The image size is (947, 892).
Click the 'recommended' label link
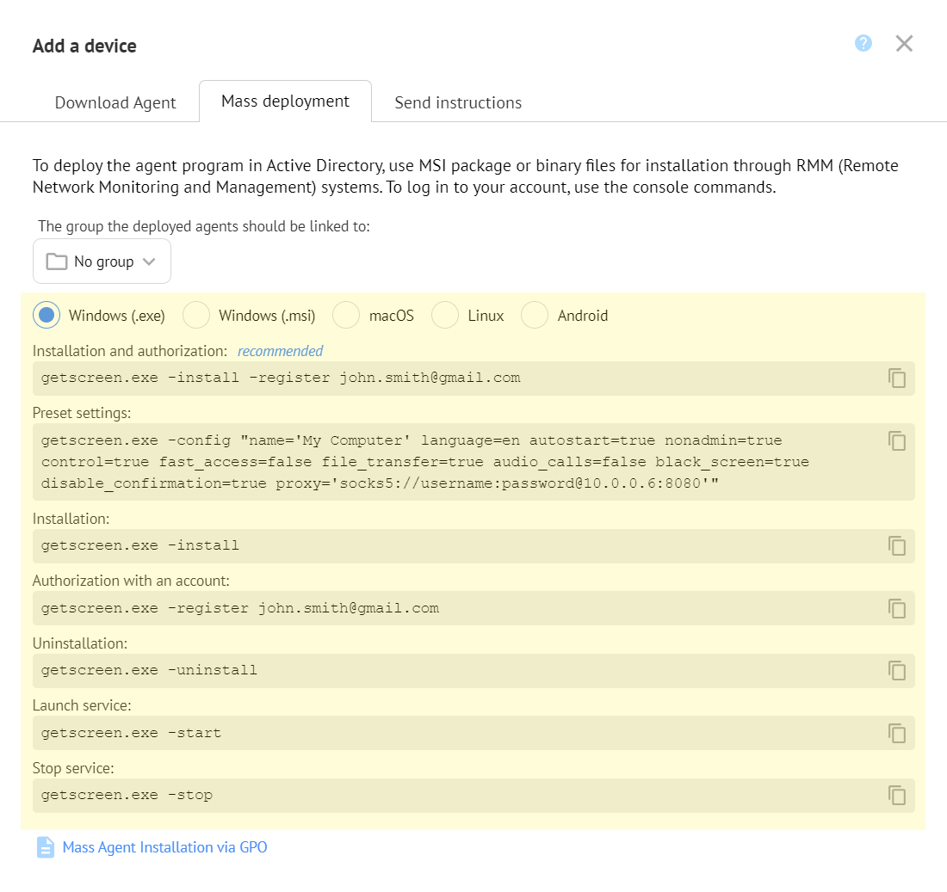(x=281, y=351)
